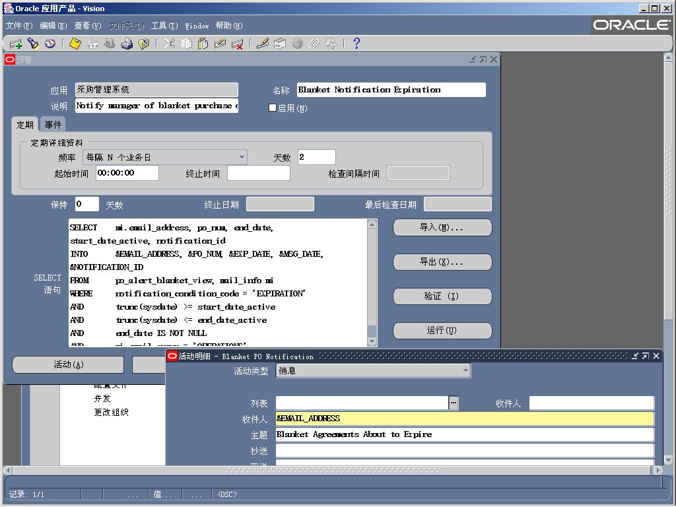
Task: Open the Window menu
Action: point(197,26)
